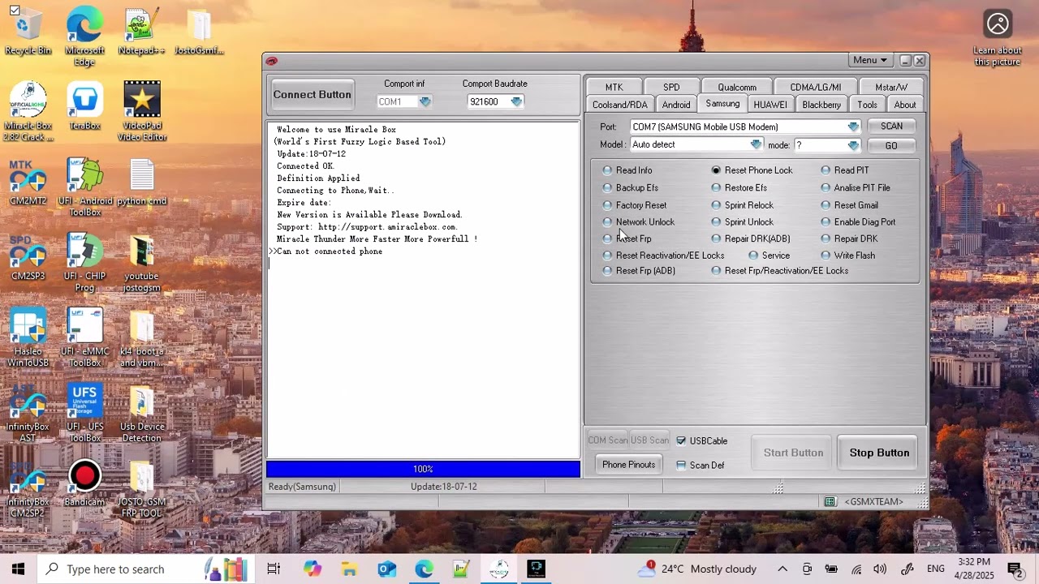Toggle the Scan Def checkbox
1039x584 pixels.
pos(700,466)
